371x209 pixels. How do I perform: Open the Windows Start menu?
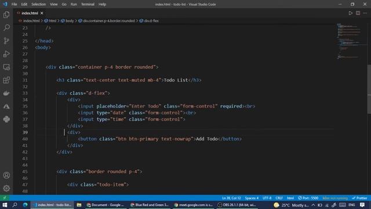coord(5,205)
